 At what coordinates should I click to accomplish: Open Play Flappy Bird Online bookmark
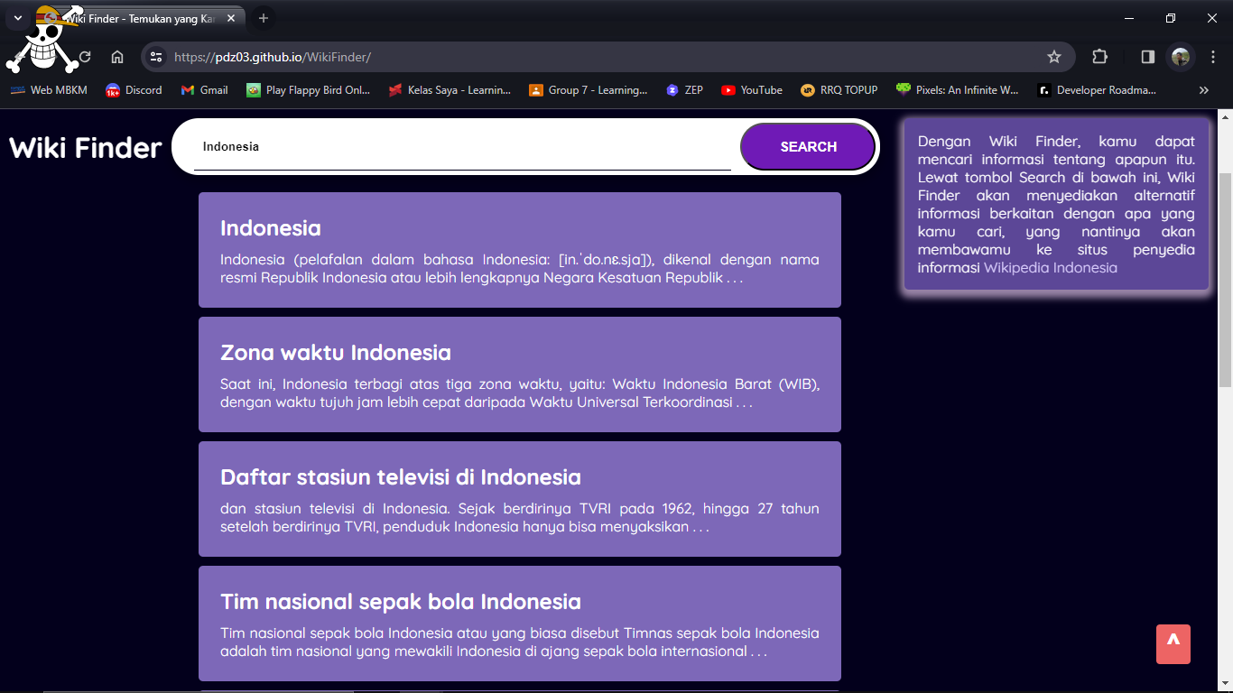point(308,90)
